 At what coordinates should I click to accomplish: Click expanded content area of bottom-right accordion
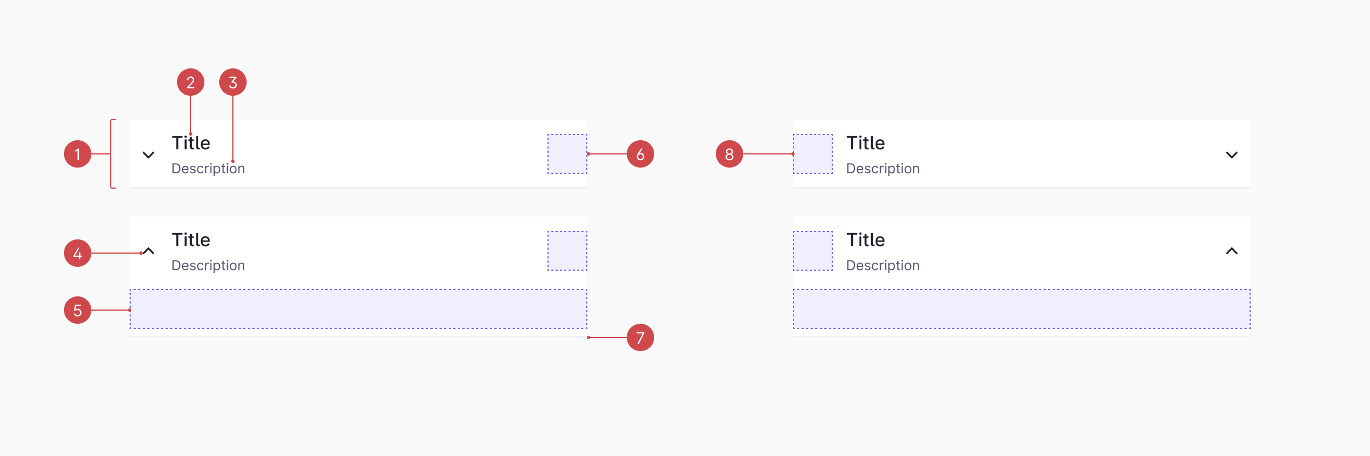click(1022, 309)
